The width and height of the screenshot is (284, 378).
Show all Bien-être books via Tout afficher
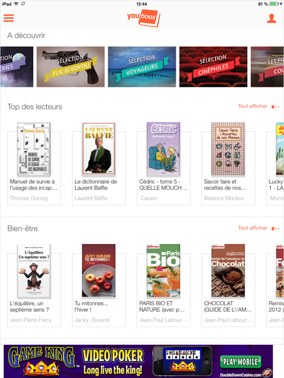(253, 228)
